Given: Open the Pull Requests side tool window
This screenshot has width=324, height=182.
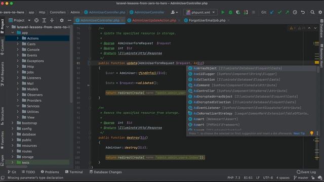Looking at the screenshot, I should [2, 74].
